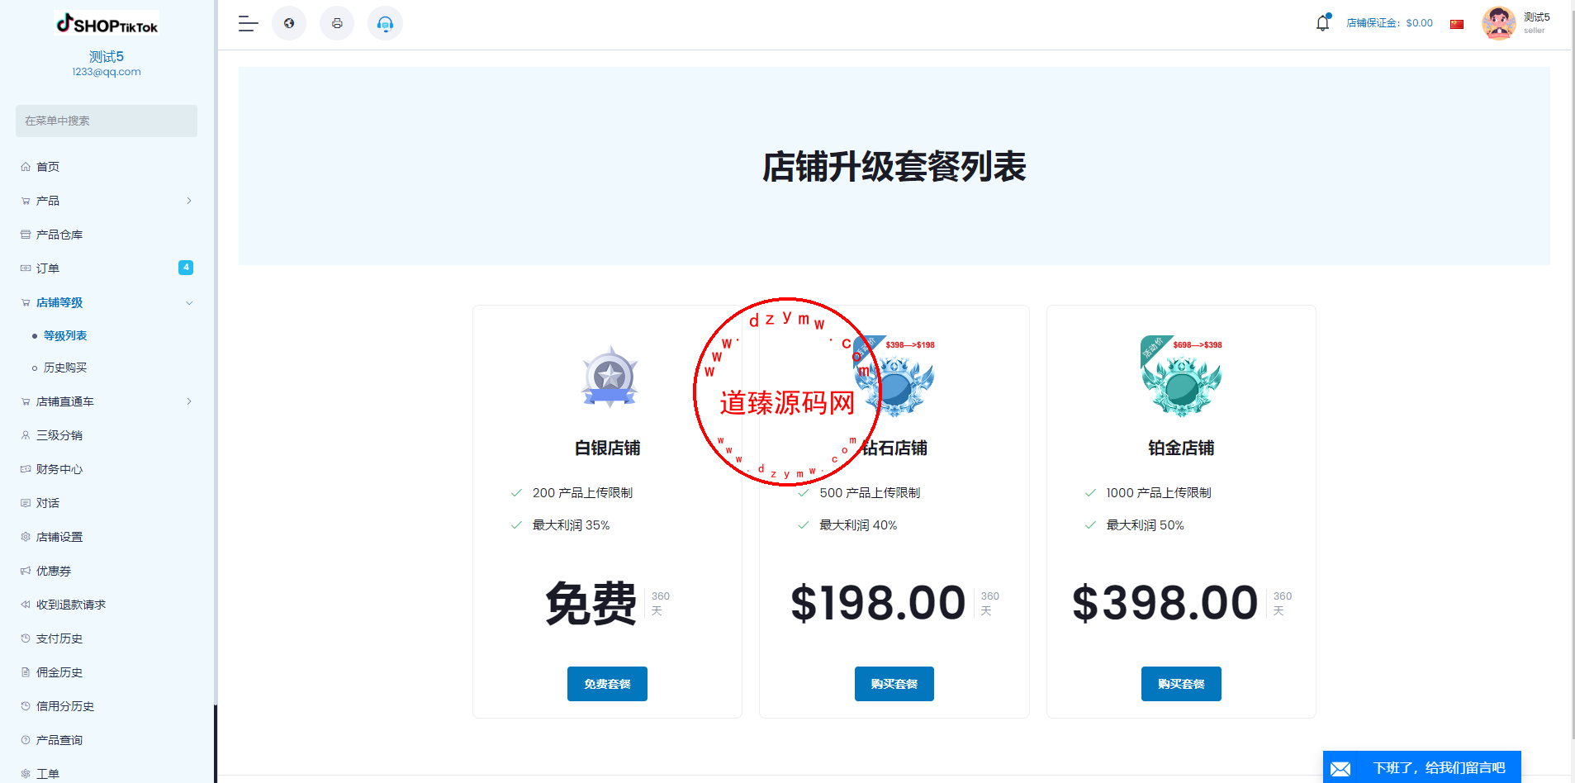Click the 1233@qq.com email text
Image resolution: width=1575 pixels, height=783 pixels.
pyautogui.click(x=107, y=72)
